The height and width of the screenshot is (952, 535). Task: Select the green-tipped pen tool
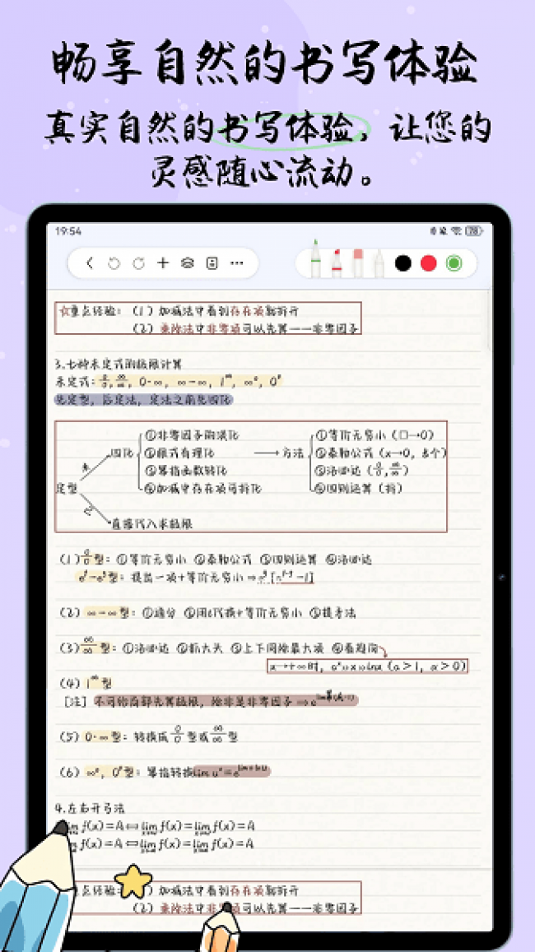tap(315, 260)
